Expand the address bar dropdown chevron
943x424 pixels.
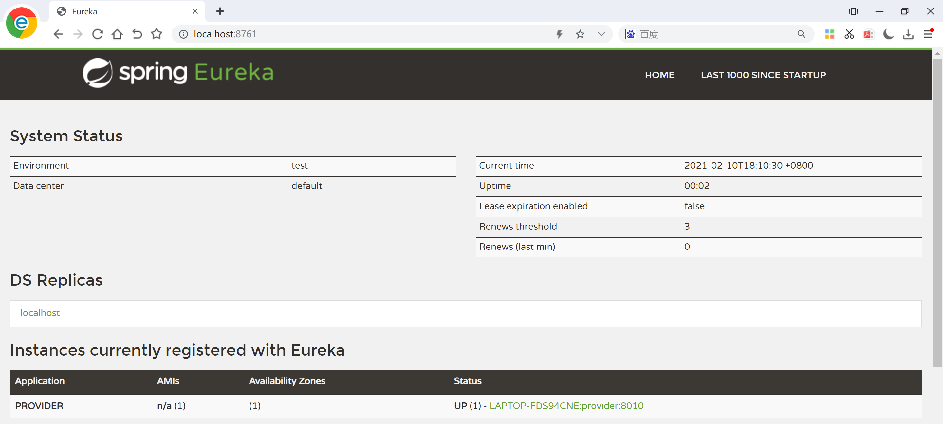point(601,34)
